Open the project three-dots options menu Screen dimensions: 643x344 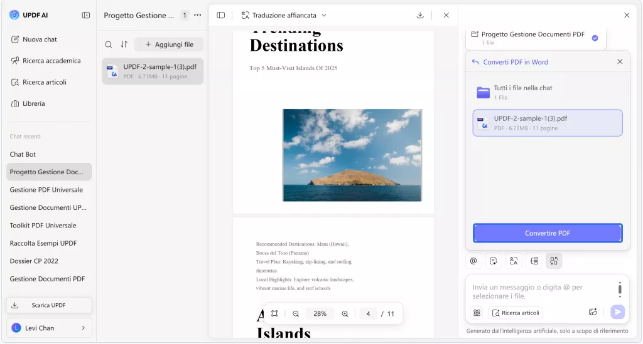point(198,15)
